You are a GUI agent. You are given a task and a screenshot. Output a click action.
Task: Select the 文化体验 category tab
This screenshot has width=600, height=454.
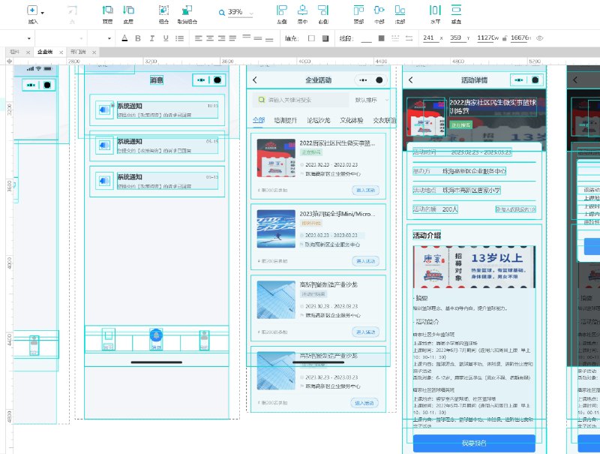click(x=351, y=120)
